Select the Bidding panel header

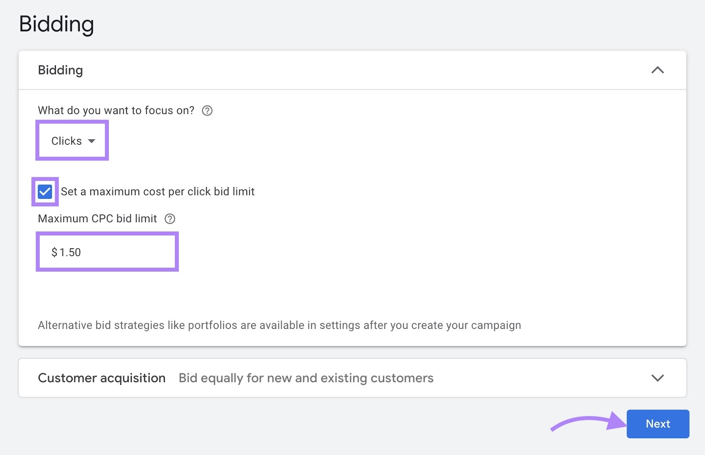pos(60,70)
